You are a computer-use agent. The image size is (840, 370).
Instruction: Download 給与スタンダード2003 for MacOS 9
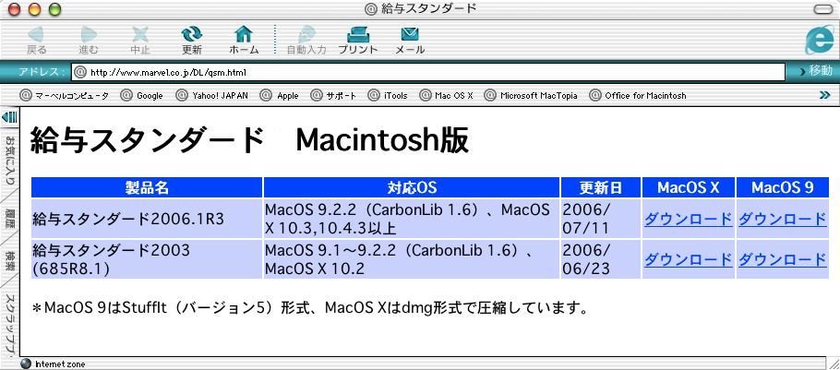pos(782,259)
